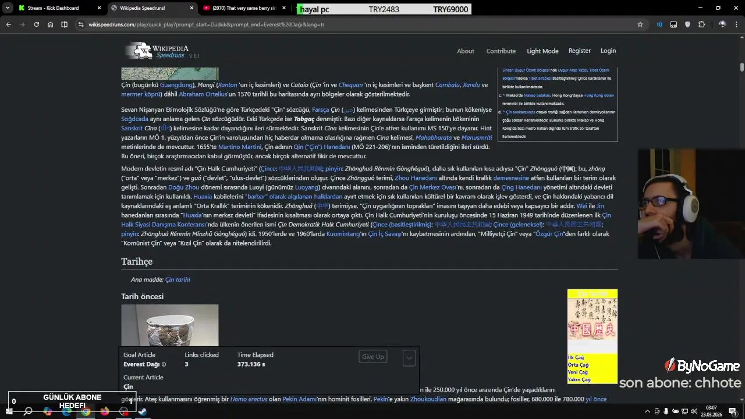Follow the Çin İç Savaşı link
This screenshot has width=745, height=419.
click(385, 234)
